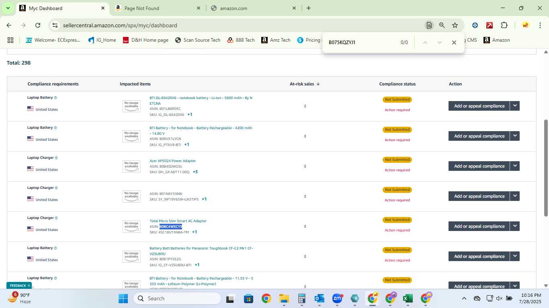The height and width of the screenshot is (308, 549).
Task: Switch to amazon.com tab
Action: click(253, 8)
